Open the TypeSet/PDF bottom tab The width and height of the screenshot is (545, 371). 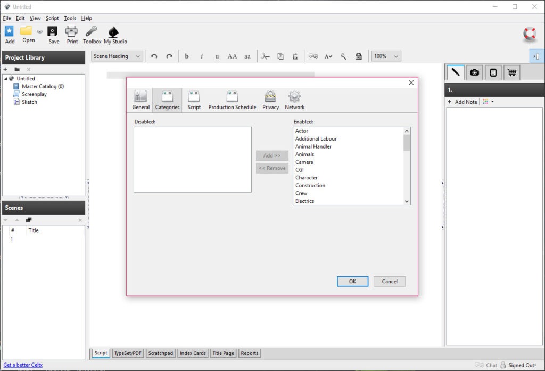[x=128, y=353]
